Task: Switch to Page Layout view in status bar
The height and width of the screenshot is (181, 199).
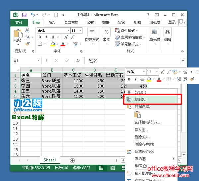Action: [x=112, y=168]
